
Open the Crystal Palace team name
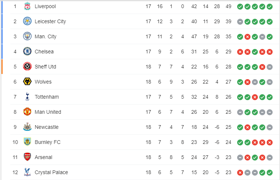tap(51, 172)
